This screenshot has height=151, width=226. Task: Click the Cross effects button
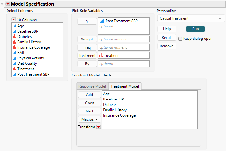click(x=90, y=103)
